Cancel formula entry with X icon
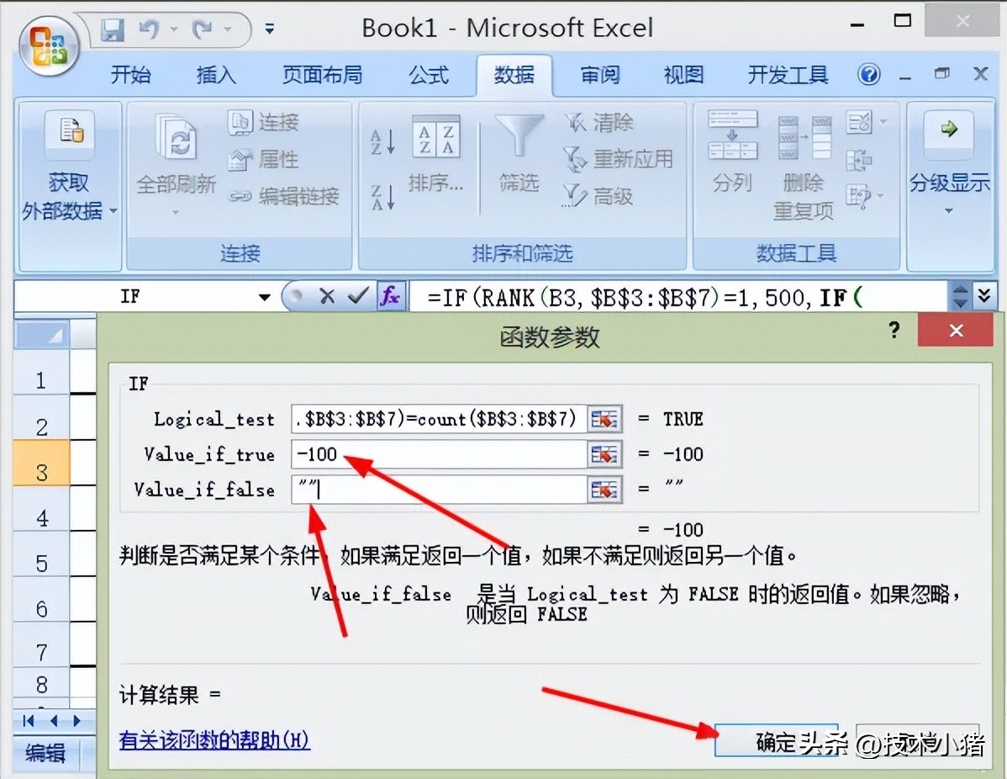Viewport: 1007px width, 779px height. (327, 296)
